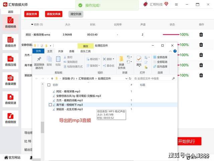214x161 pixels.
Task: Click 固定到快速访问 pin icon in Explorer ribbon
Action: tap(39, 59)
